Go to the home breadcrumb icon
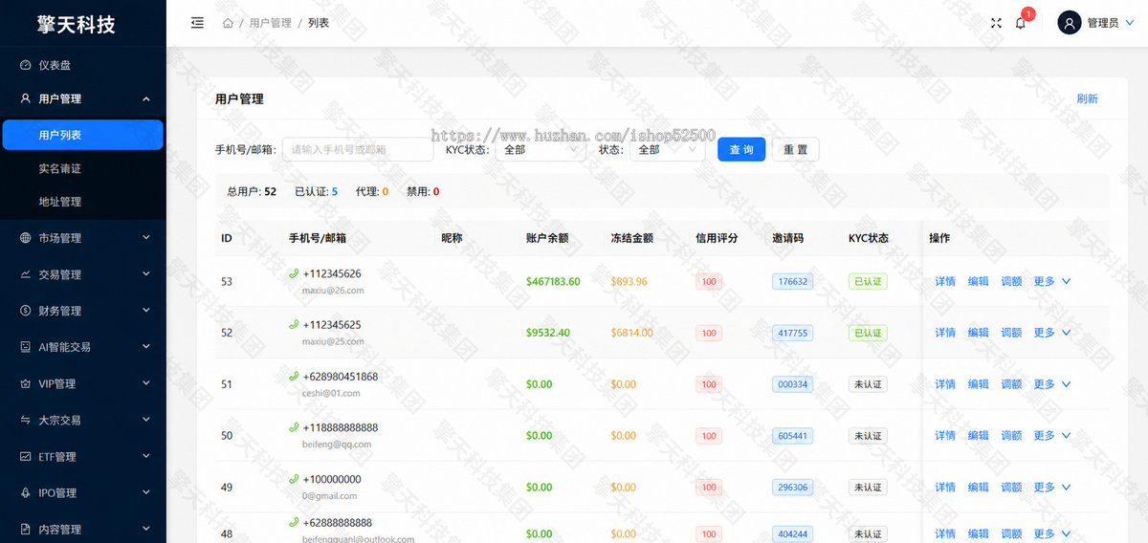This screenshot has height=543, width=1148. pyautogui.click(x=228, y=23)
